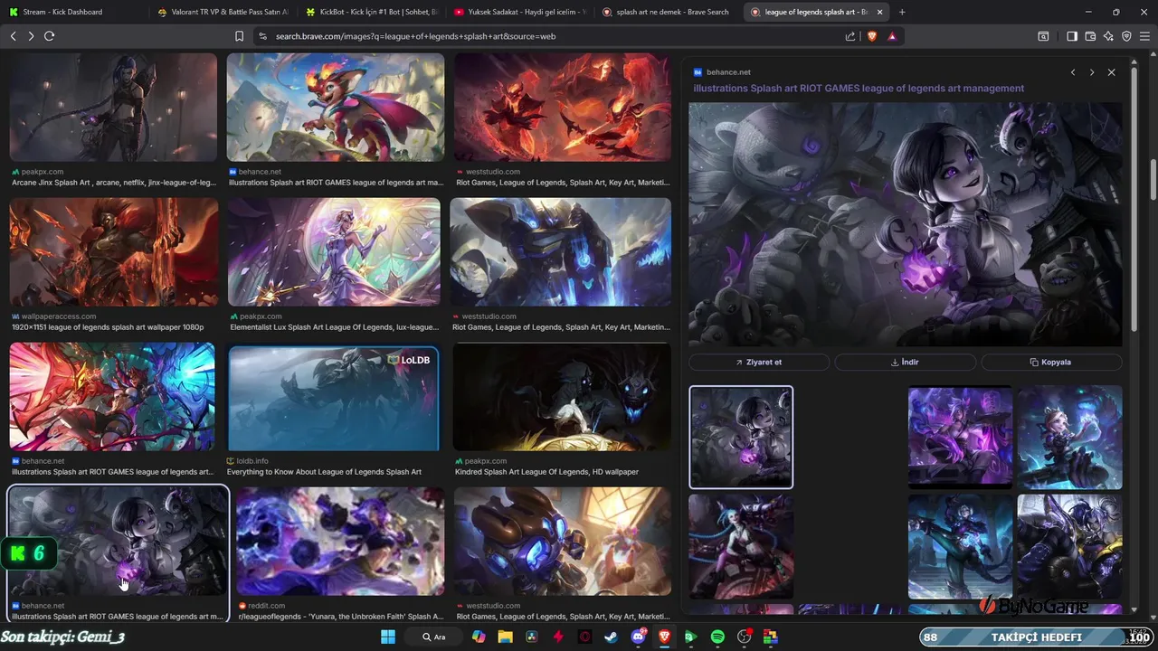Viewport: 1158px width, 651px height.
Task: Open Spotify from the taskbar
Action: (x=717, y=637)
